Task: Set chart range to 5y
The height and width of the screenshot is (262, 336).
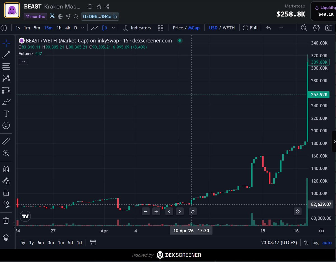Action: coord(23,242)
